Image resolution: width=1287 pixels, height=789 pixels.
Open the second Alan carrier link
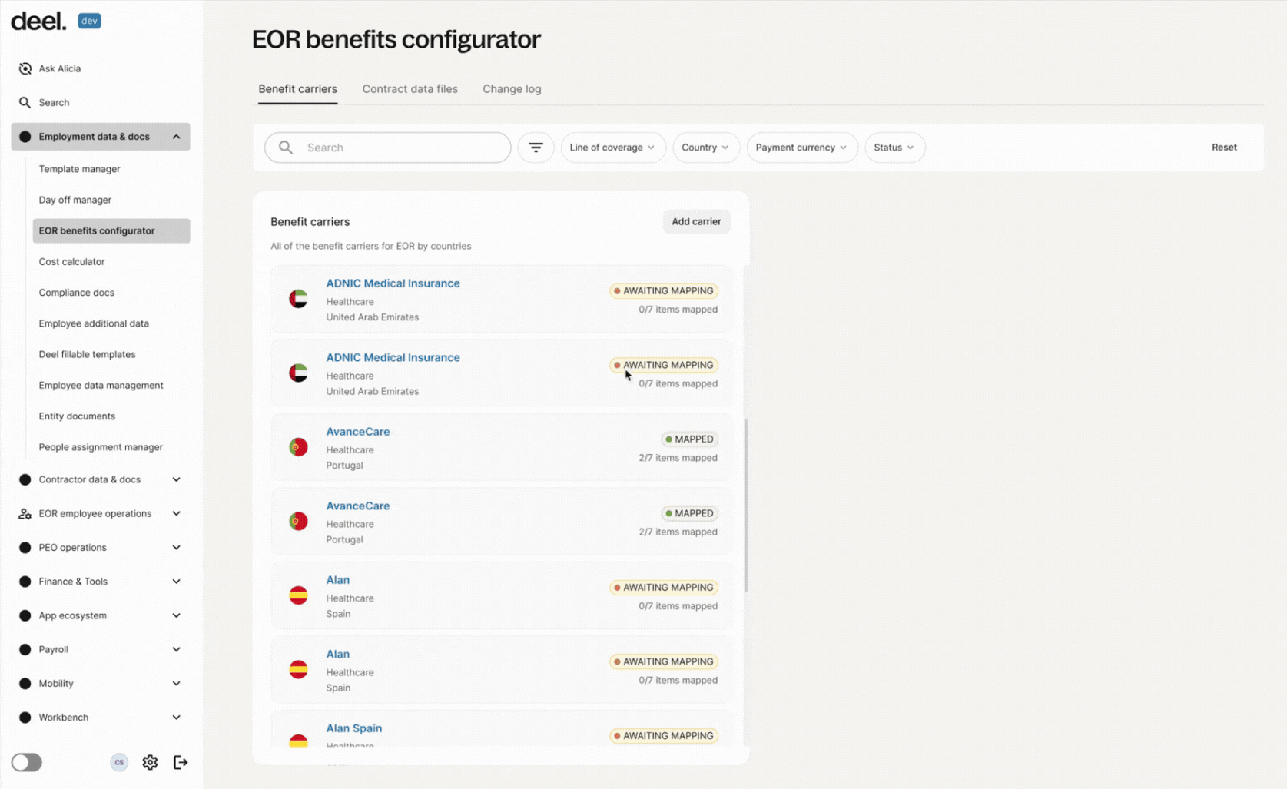point(337,655)
